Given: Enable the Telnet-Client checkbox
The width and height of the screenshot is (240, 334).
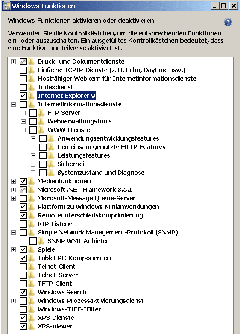Looking at the screenshot, I should pos(23,267).
